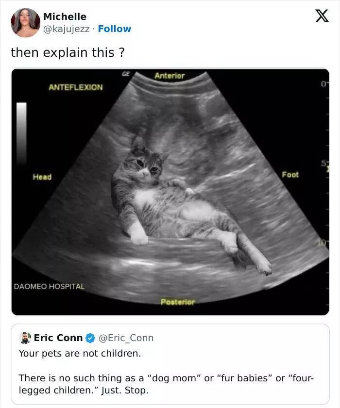The height and width of the screenshot is (408, 340).
Task: Open the quoted "Your pets are not children" tweet
Action: [x=170, y=371]
